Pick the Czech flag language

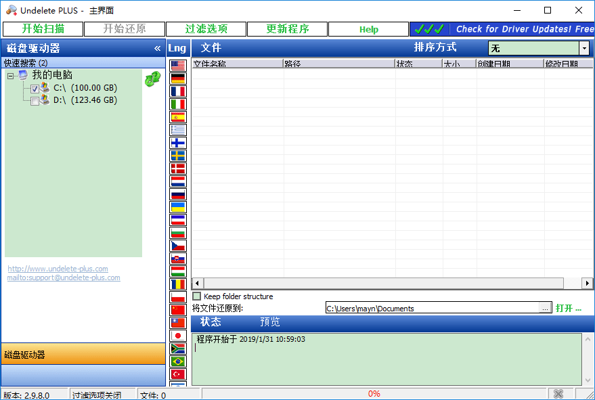178,246
